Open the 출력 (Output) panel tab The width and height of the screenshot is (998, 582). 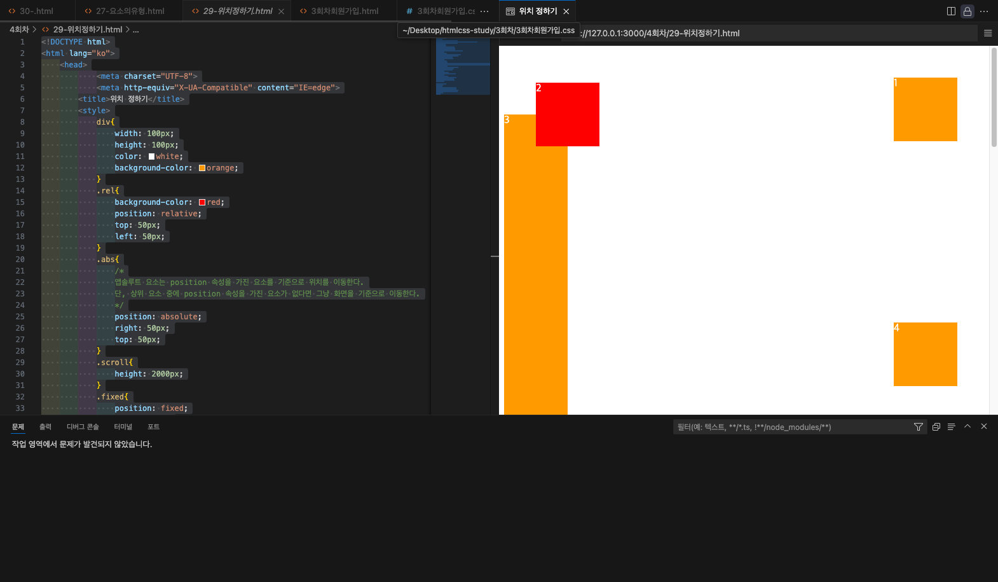click(x=45, y=427)
